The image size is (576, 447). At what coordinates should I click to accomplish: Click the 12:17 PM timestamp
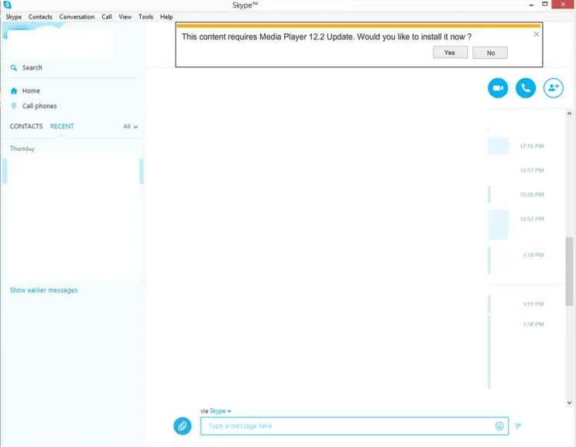tap(532, 170)
